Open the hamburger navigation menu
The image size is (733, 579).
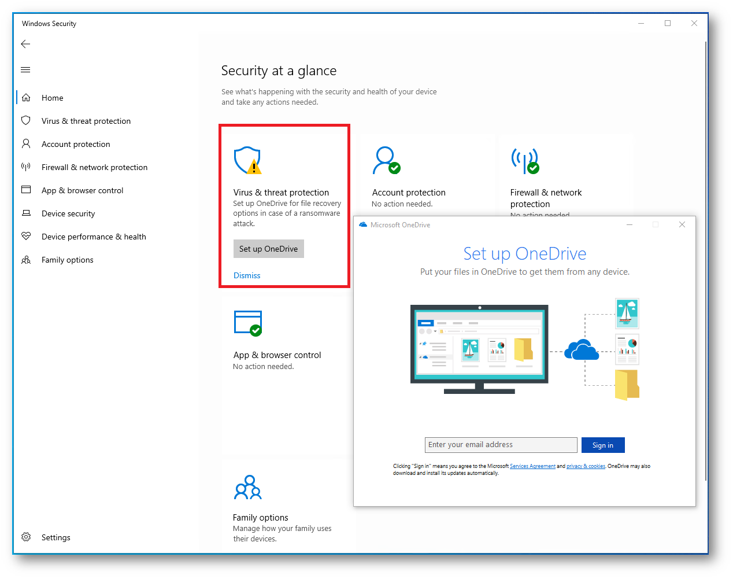pos(25,70)
